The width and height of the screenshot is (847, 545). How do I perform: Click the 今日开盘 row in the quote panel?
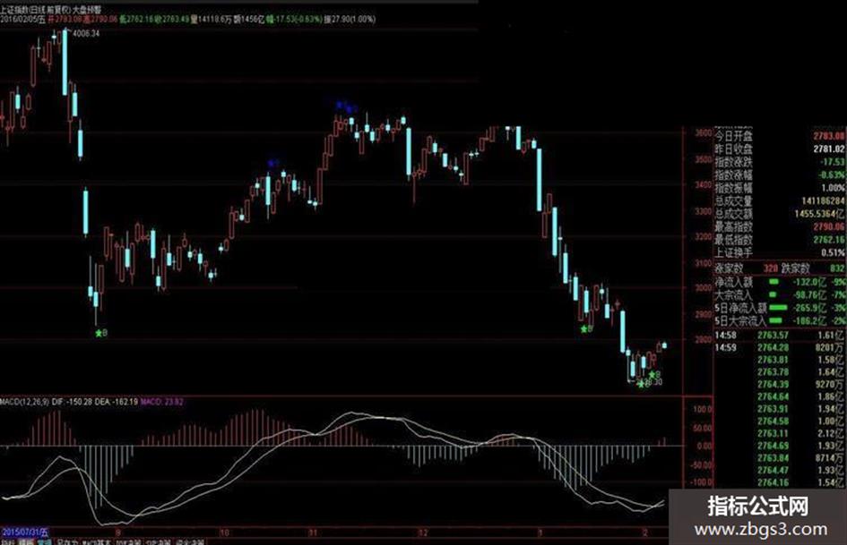[x=780, y=135]
